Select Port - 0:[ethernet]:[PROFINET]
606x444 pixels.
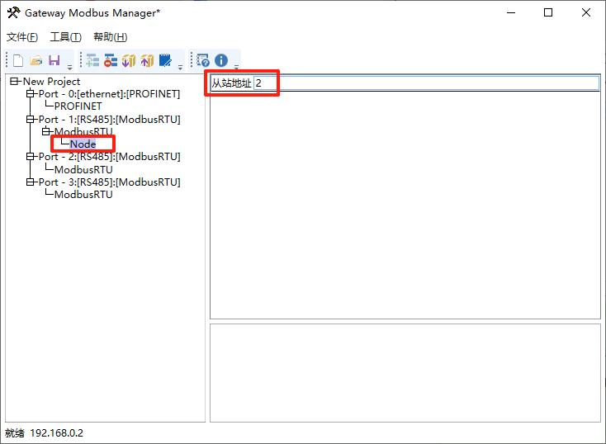pos(109,94)
